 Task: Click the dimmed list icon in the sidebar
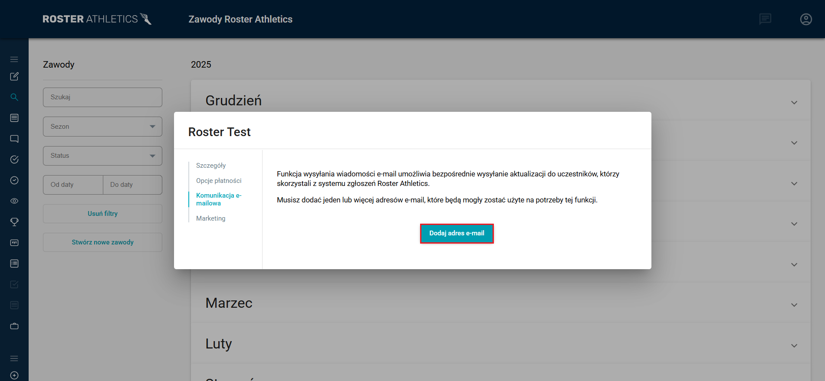click(14, 305)
